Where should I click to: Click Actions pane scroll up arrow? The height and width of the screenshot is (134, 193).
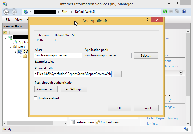(188, 32)
